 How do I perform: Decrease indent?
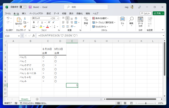click(x=63, y=26)
